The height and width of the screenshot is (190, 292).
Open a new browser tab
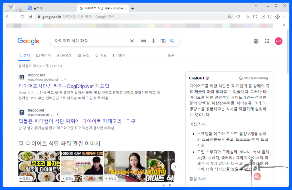click(x=133, y=8)
